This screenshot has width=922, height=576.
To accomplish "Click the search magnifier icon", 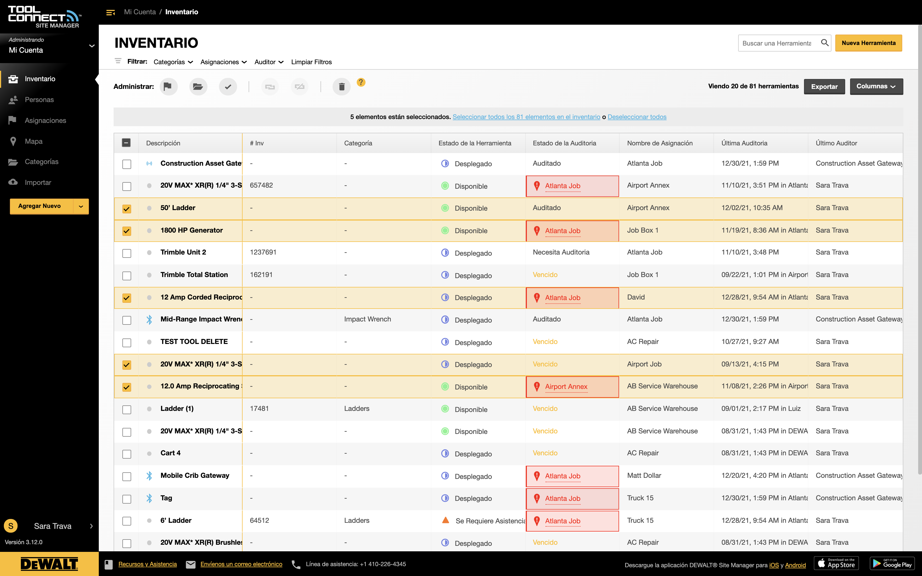I will (825, 43).
